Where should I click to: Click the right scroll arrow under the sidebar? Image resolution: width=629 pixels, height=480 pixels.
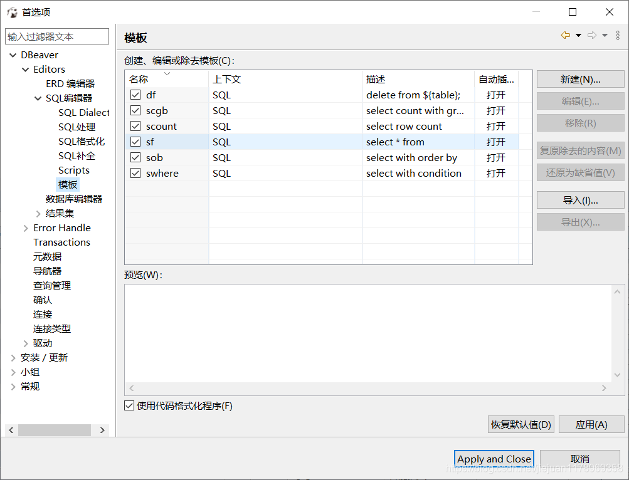click(x=102, y=430)
